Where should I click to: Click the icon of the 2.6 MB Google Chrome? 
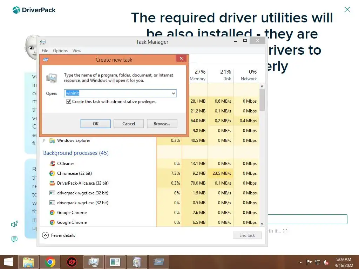click(52, 213)
